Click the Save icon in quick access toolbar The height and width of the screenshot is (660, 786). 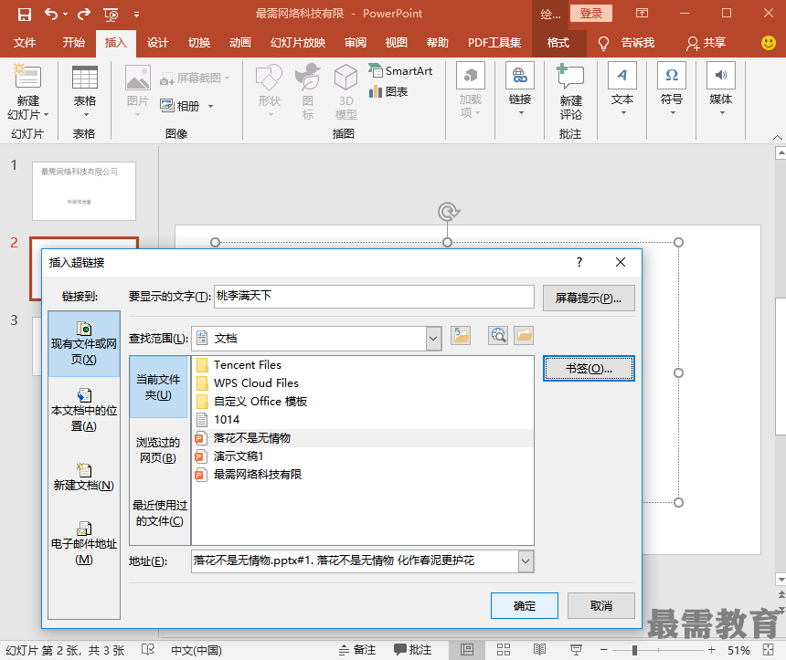(24, 14)
